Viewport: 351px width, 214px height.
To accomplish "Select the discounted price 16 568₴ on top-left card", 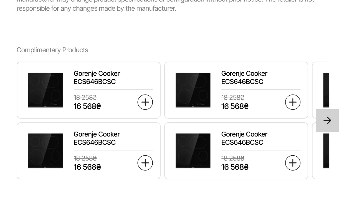I will click(87, 106).
